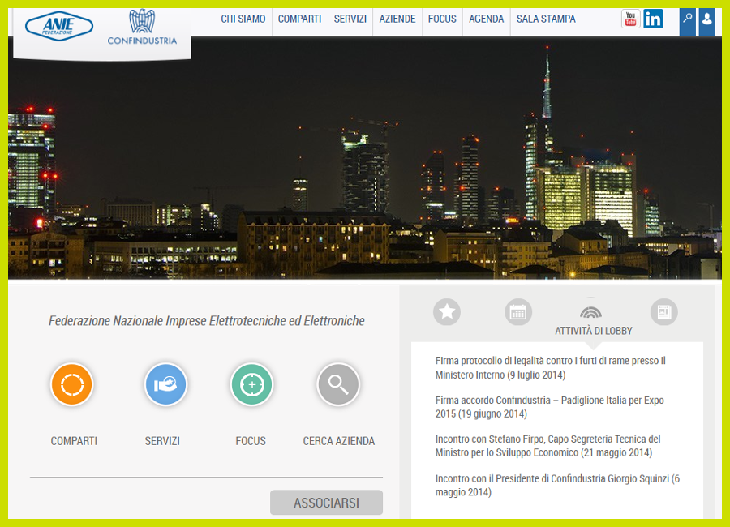
Task: Open the YouTube channel icon
Action: click(630, 19)
